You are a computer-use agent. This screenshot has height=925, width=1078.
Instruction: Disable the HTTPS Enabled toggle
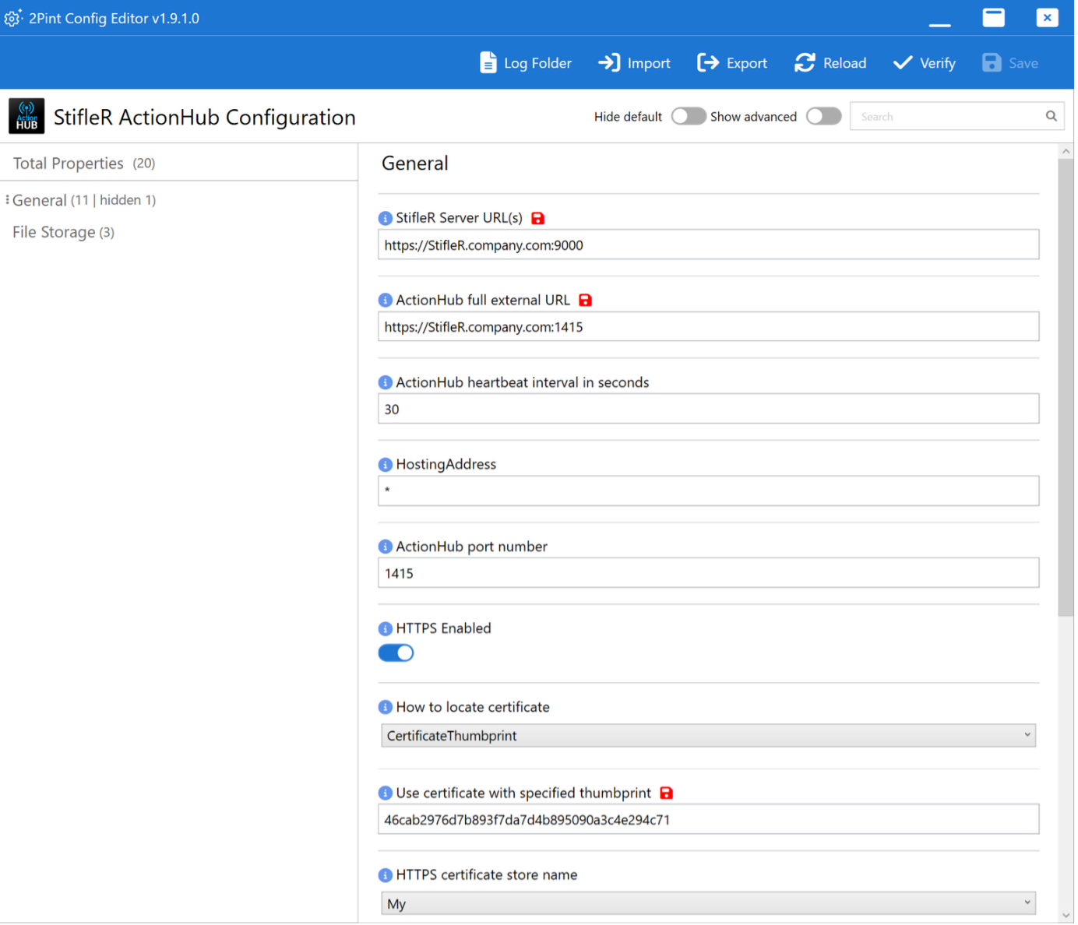click(396, 652)
